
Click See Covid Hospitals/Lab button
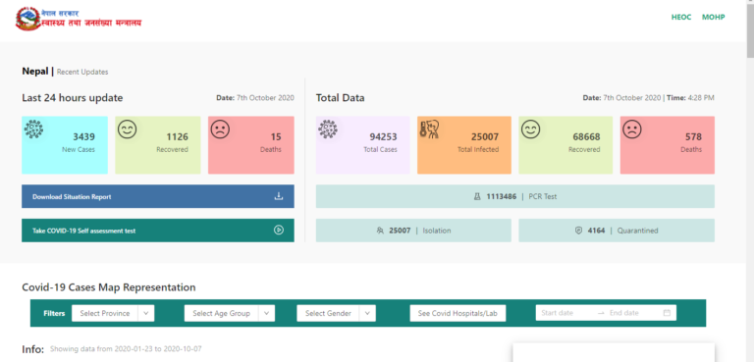click(x=458, y=313)
